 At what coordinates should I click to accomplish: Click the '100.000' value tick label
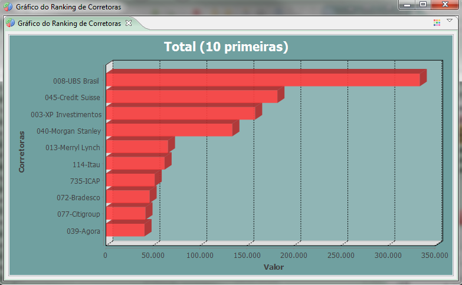tap(200, 255)
